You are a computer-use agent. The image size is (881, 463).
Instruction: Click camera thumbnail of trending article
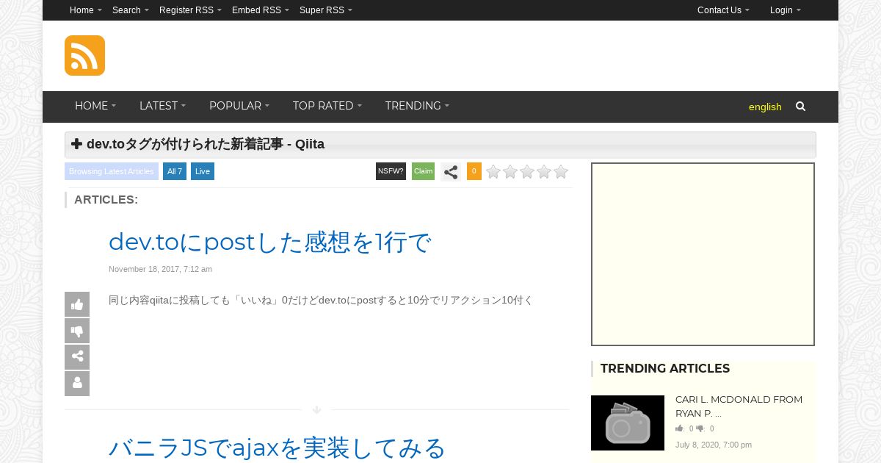[x=628, y=423]
